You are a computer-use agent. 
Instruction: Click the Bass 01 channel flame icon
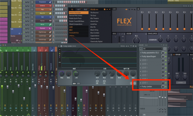click(x=50, y=13)
